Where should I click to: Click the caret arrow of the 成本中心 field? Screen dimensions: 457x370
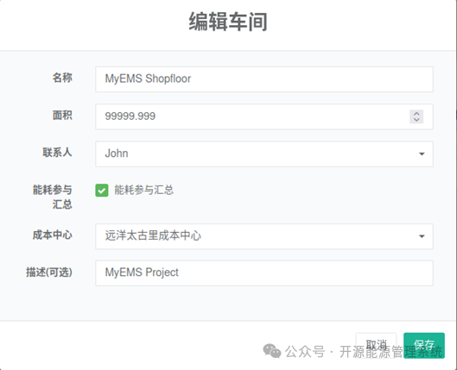422,236
